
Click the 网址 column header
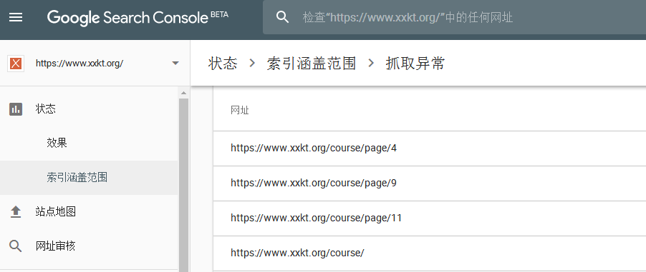[x=240, y=110]
